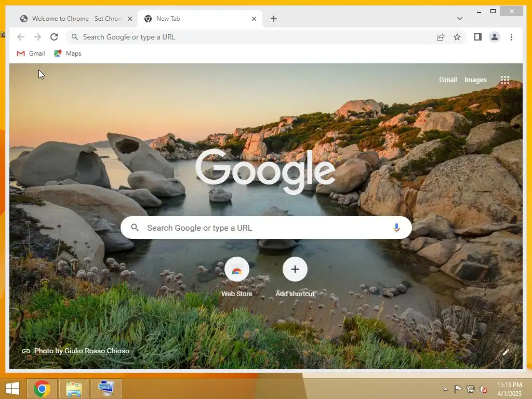Click the muted volume tray icon
Screen dimensions: 532x399
click(x=483, y=389)
